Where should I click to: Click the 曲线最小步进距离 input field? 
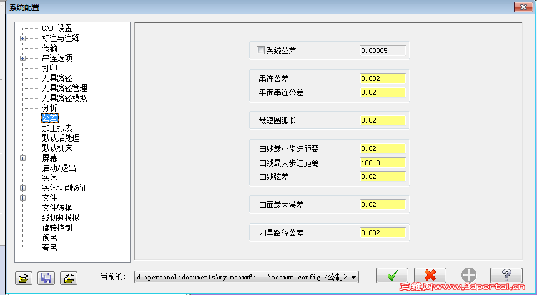[x=383, y=148]
